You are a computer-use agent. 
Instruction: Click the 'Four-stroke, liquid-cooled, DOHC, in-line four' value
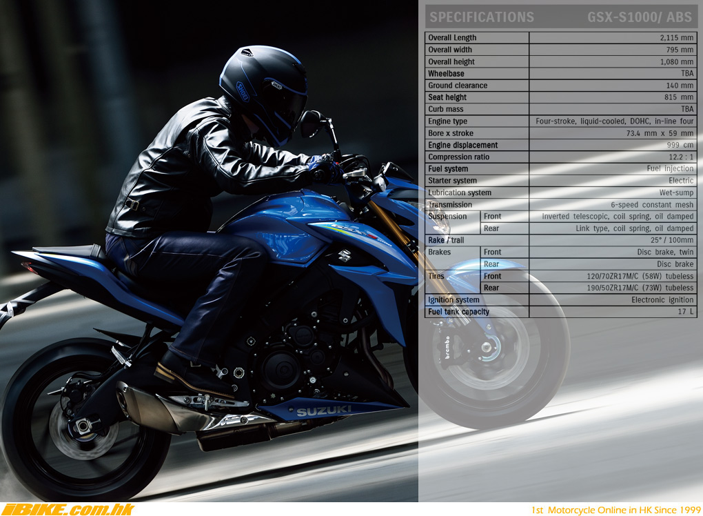(x=614, y=121)
